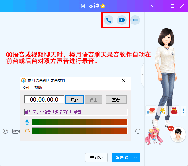The height and width of the screenshot is (166, 188).
Task: Click the 开始 button to start recording
Action: pyautogui.click(x=74, y=99)
